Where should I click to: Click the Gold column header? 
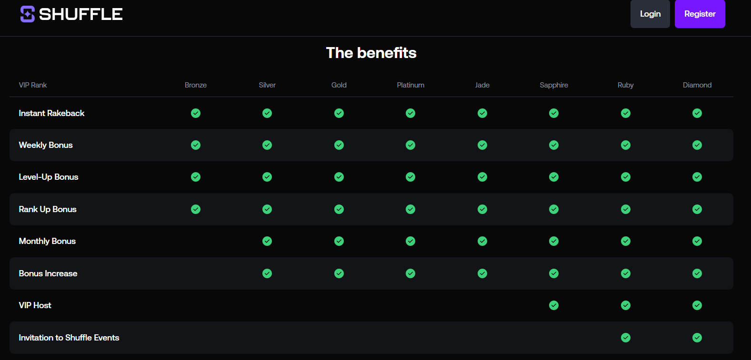(x=339, y=85)
